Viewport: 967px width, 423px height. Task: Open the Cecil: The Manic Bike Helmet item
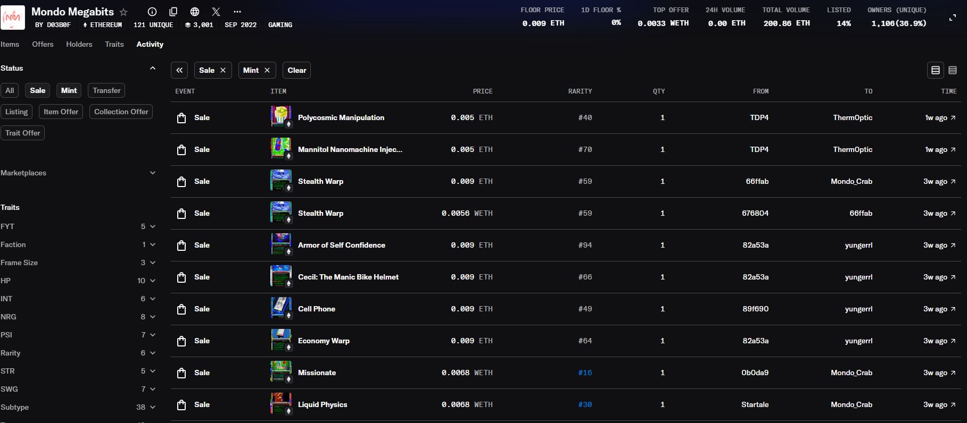348,277
